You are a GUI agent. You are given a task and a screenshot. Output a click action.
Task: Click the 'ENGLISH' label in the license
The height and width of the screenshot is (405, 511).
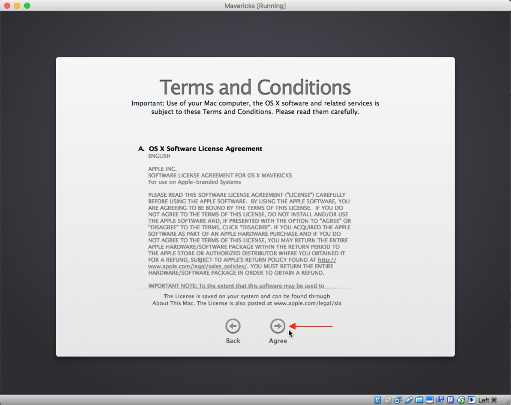point(159,156)
